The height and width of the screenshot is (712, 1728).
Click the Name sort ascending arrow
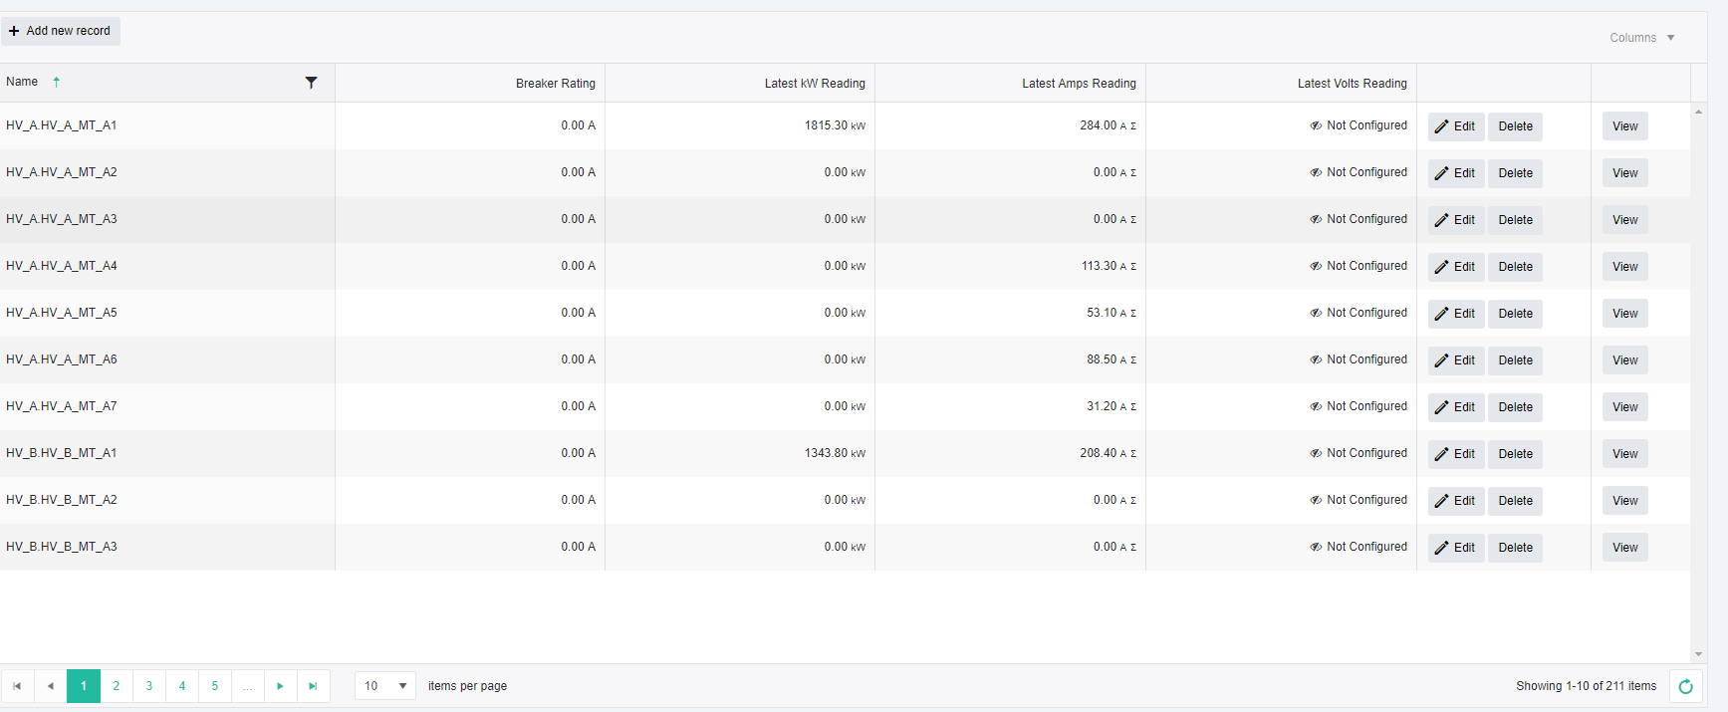[57, 83]
